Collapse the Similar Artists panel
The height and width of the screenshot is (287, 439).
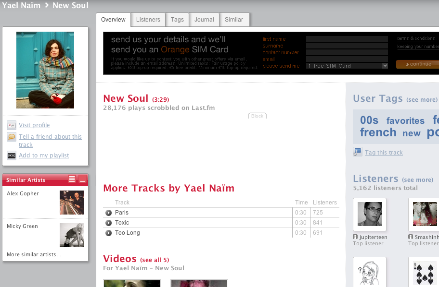[82, 179]
